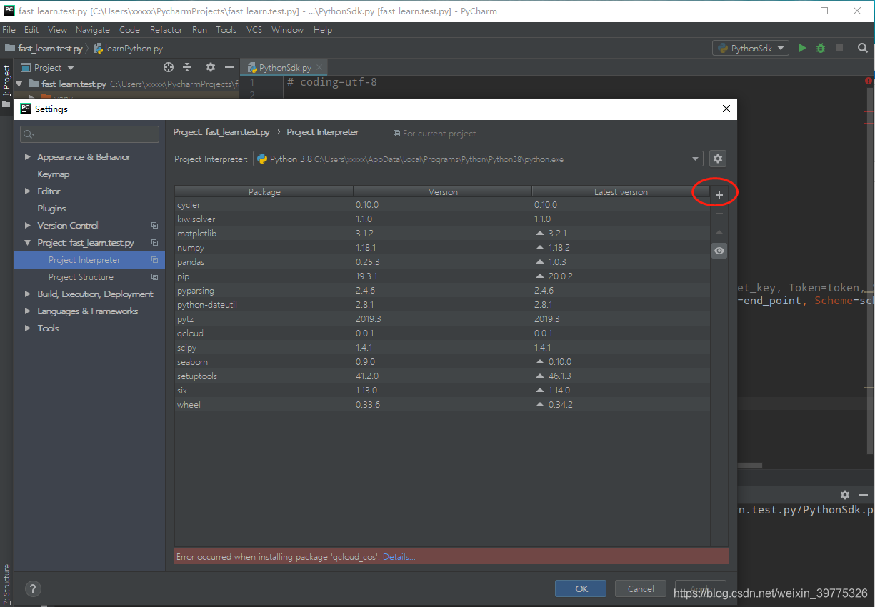Click Select Opened File crosshair icon
875x607 pixels.
tap(168, 67)
